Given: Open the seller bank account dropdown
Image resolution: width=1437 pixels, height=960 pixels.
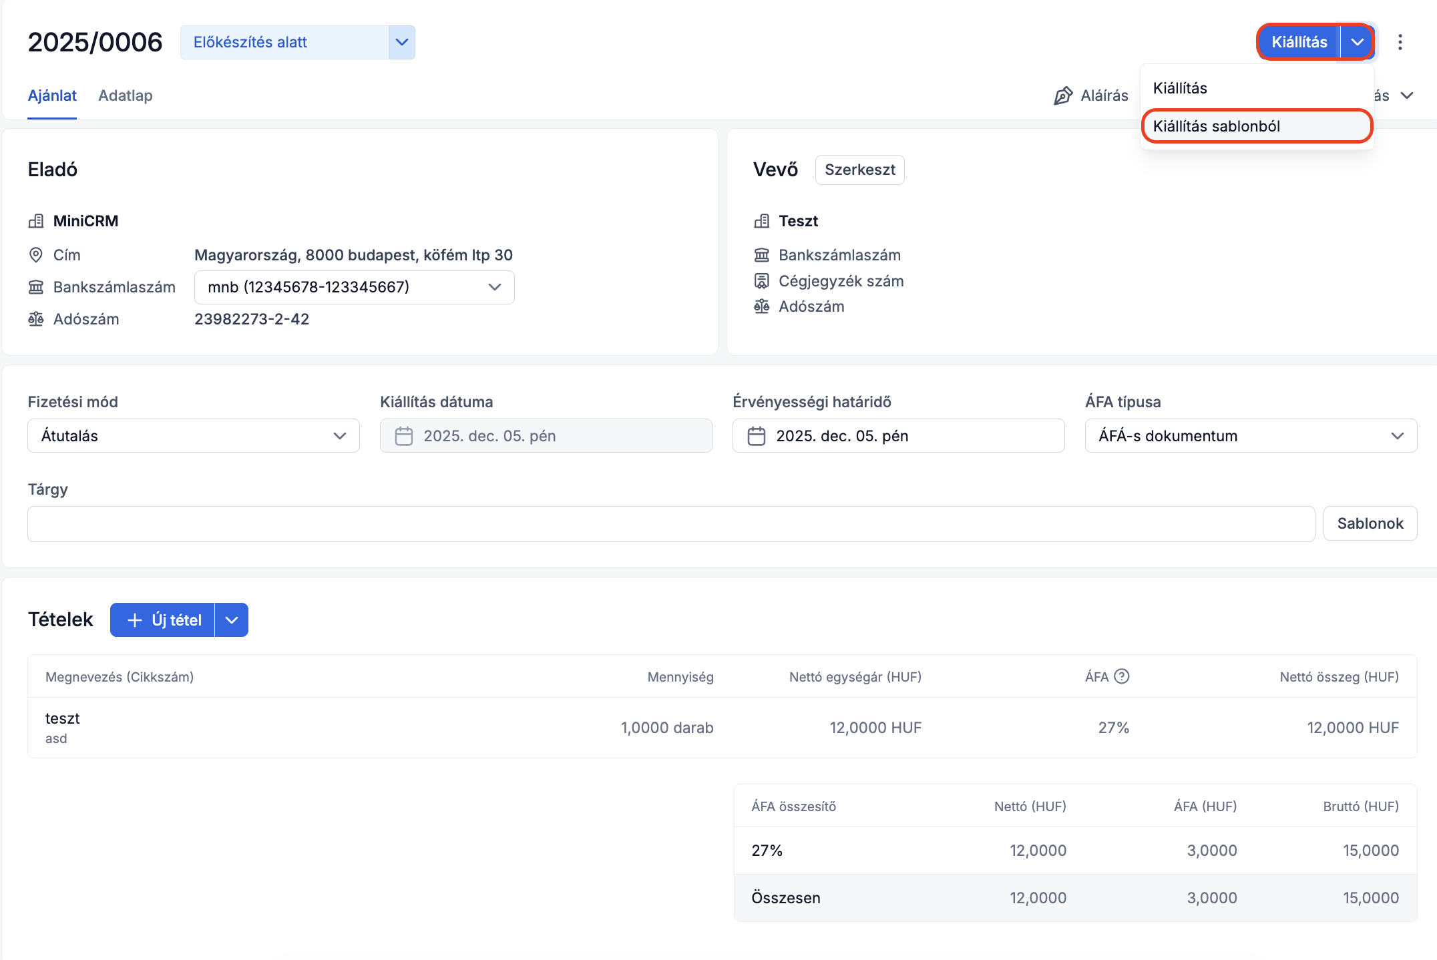Looking at the screenshot, I should (x=355, y=287).
